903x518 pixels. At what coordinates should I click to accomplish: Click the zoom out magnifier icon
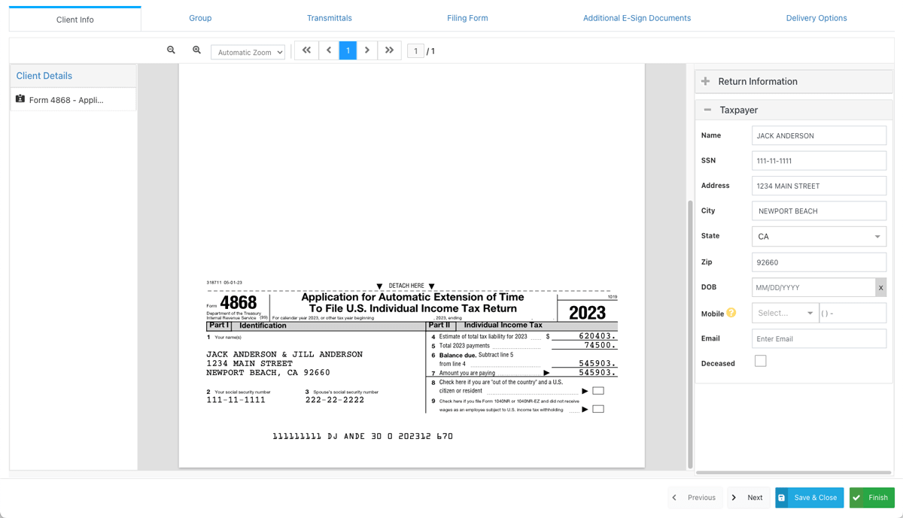click(171, 50)
